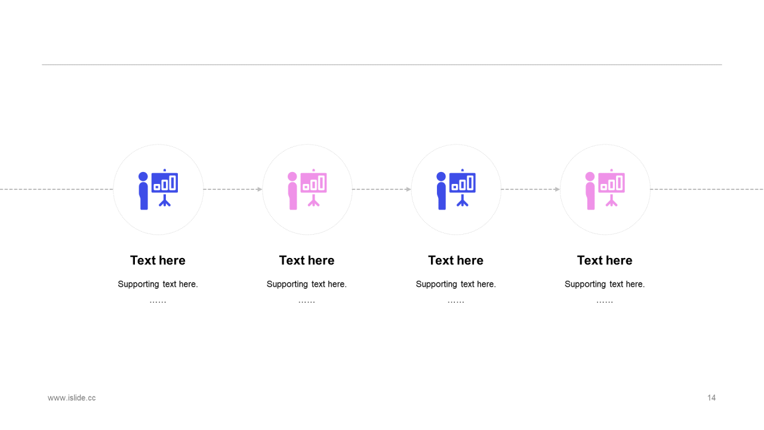The height and width of the screenshot is (430, 764).
Task: Select the third blue presenter icon
Action: pos(456,189)
